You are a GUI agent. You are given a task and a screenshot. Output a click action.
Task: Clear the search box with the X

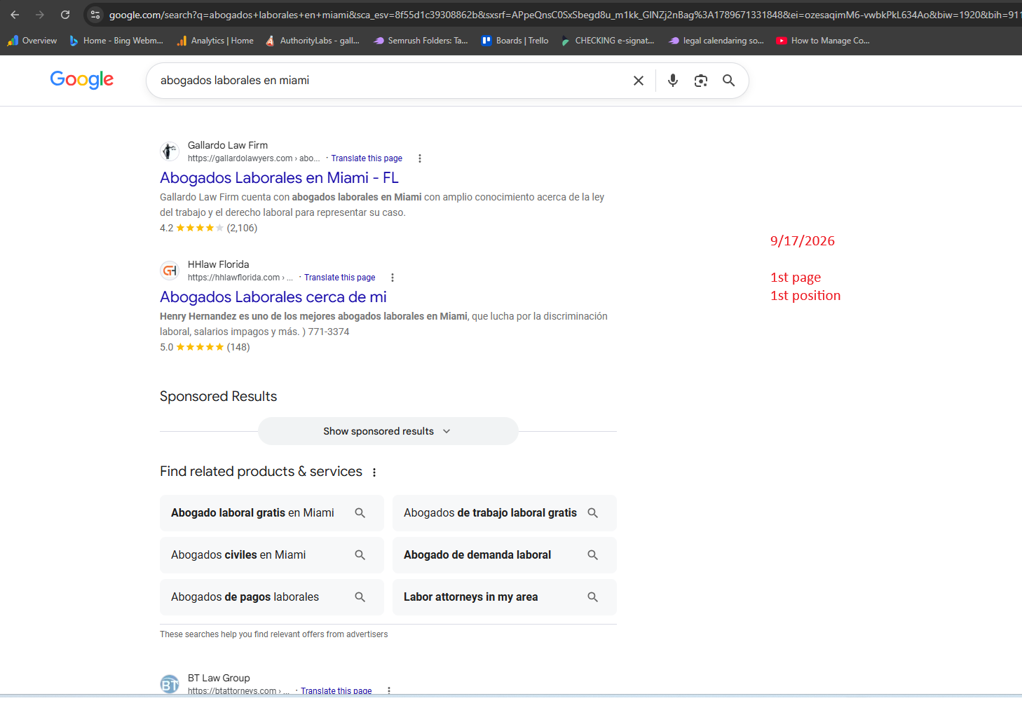pyautogui.click(x=639, y=81)
